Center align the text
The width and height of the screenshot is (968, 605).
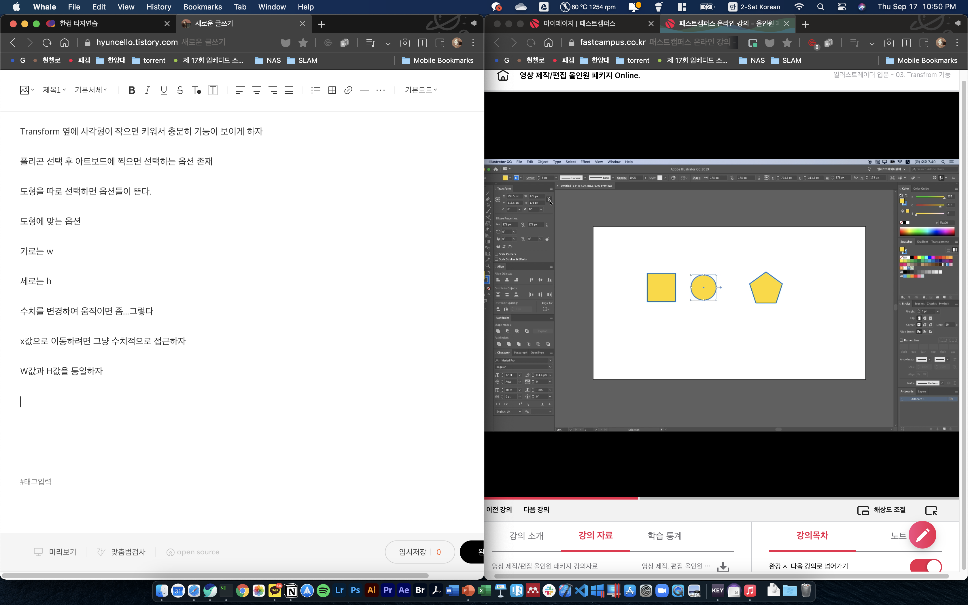pyautogui.click(x=256, y=90)
